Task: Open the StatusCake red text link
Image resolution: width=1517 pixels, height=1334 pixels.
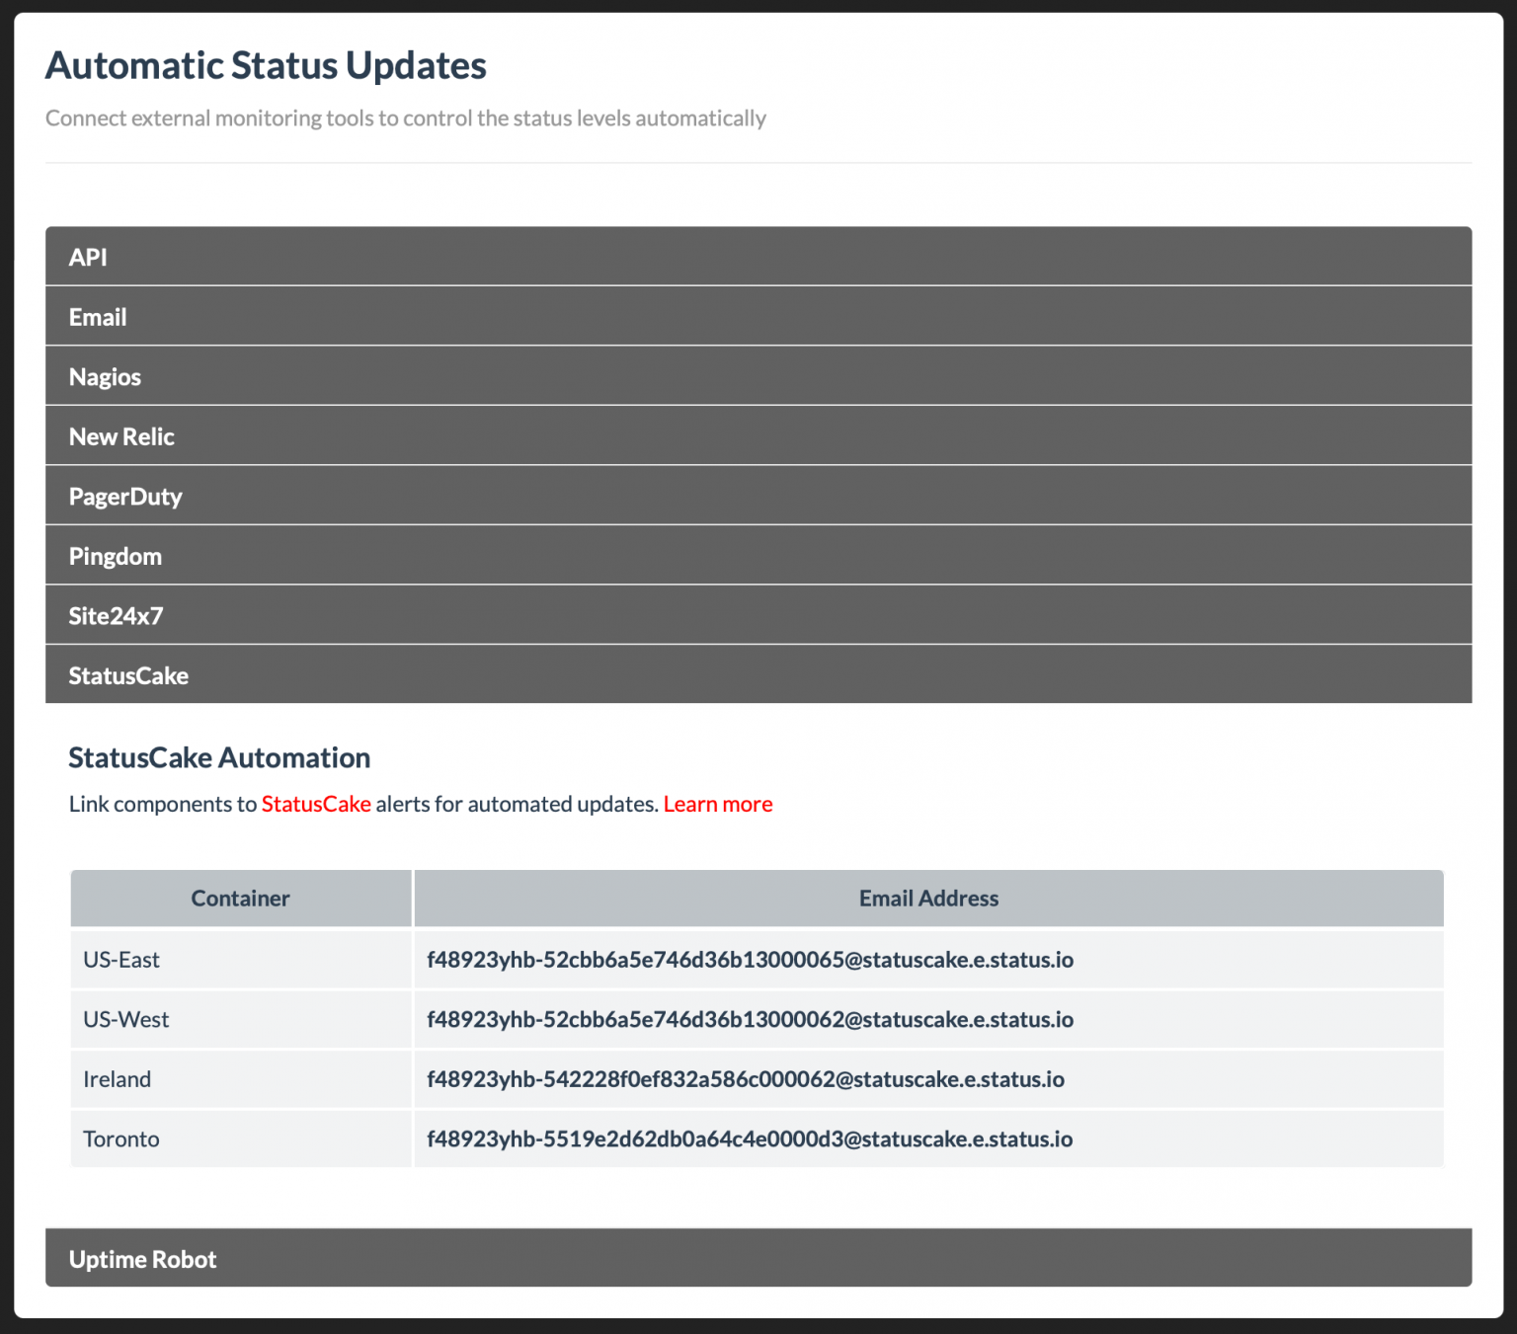Action: tap(315, 804)
